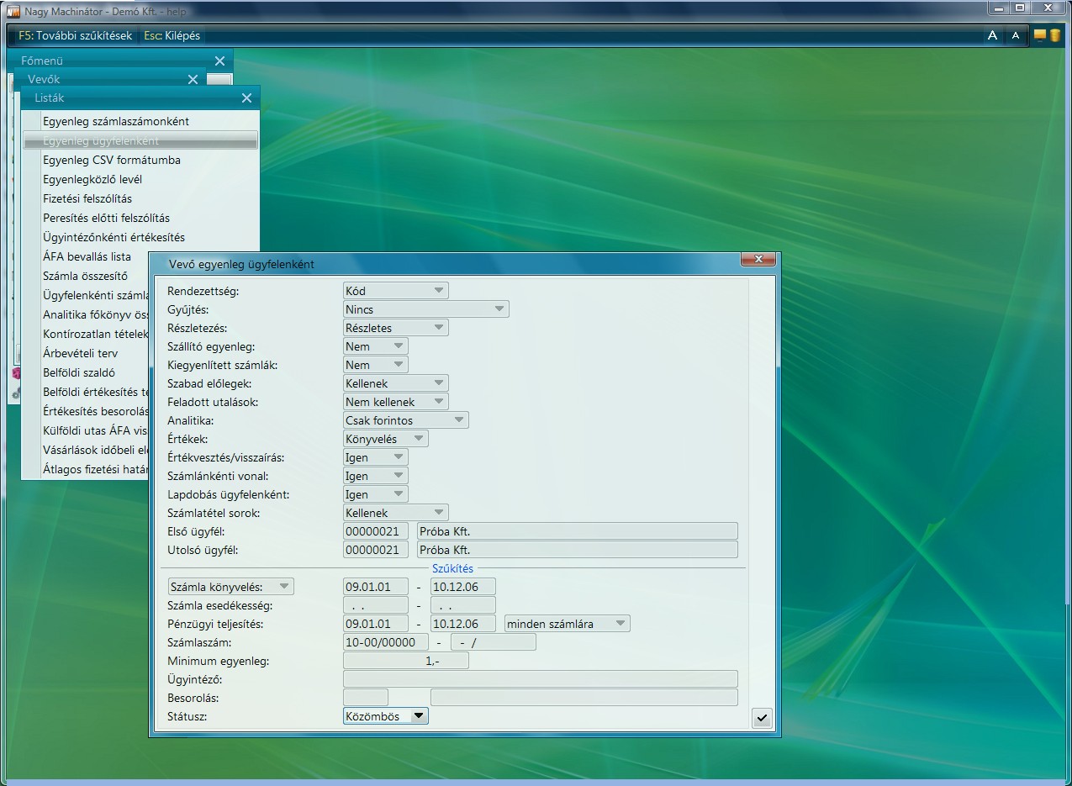Select Egyenlegközlő levél from the list
The width and height of the screenshot is (1072, 786).
coord(92,179)
